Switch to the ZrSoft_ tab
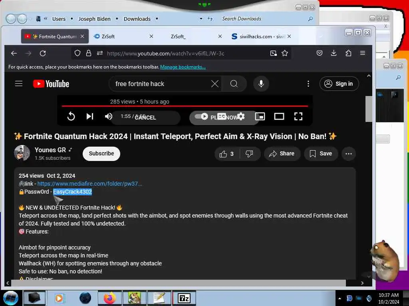 pos(193,36)
